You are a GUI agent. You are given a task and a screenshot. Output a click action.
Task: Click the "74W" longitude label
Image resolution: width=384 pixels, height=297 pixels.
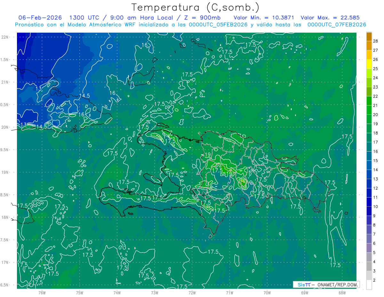[117, 293]
